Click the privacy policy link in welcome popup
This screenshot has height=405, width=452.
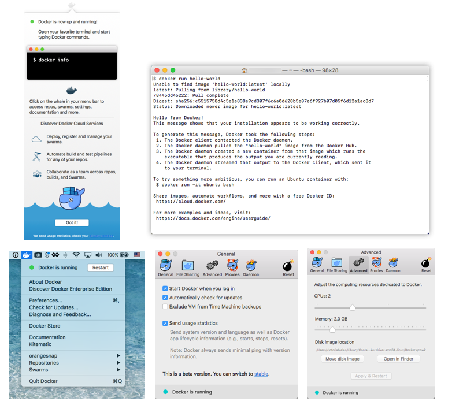coord(101,236)
